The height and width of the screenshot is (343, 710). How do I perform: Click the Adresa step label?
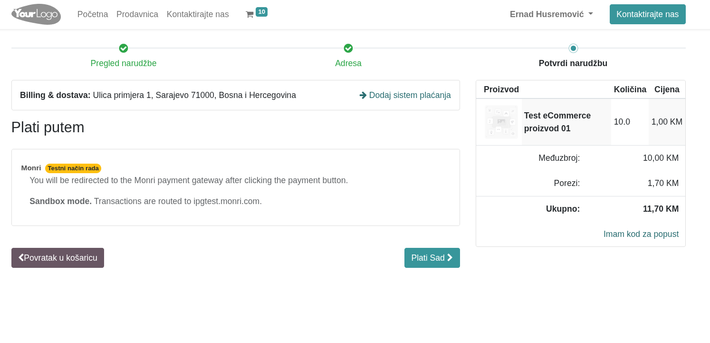(x=348, y=63)
